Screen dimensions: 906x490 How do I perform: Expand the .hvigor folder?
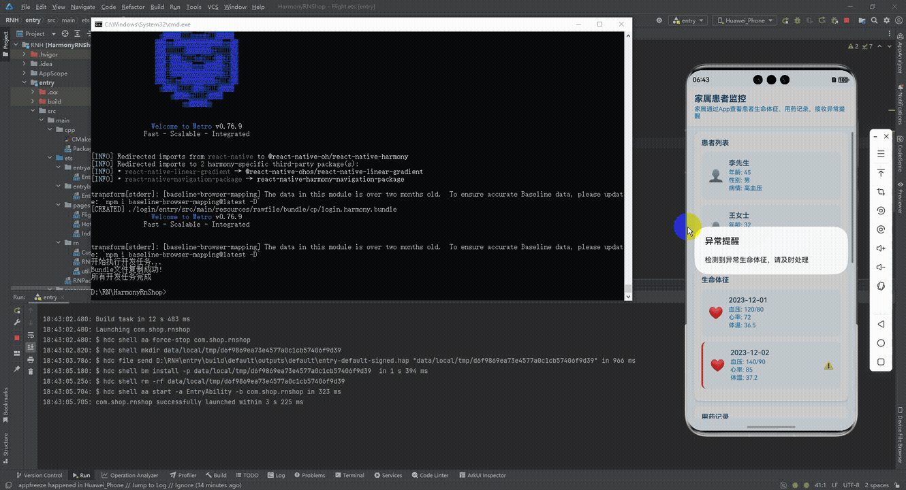25,54
